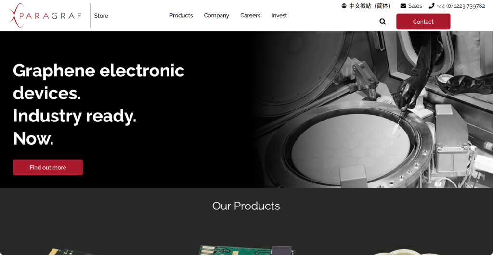
Task: Click the Paragraf logo
Action: [x=45, y=16]
